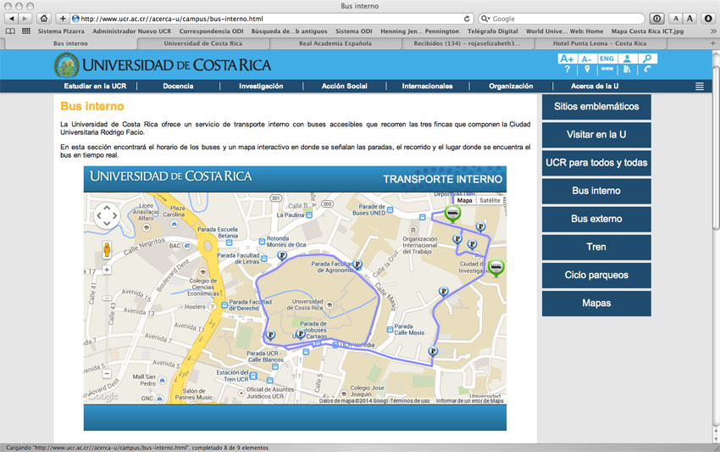This screenshot has width=720, height=452.
Task: Open the location pin icon
Action: pyautogui.click(x=587, y=70)
